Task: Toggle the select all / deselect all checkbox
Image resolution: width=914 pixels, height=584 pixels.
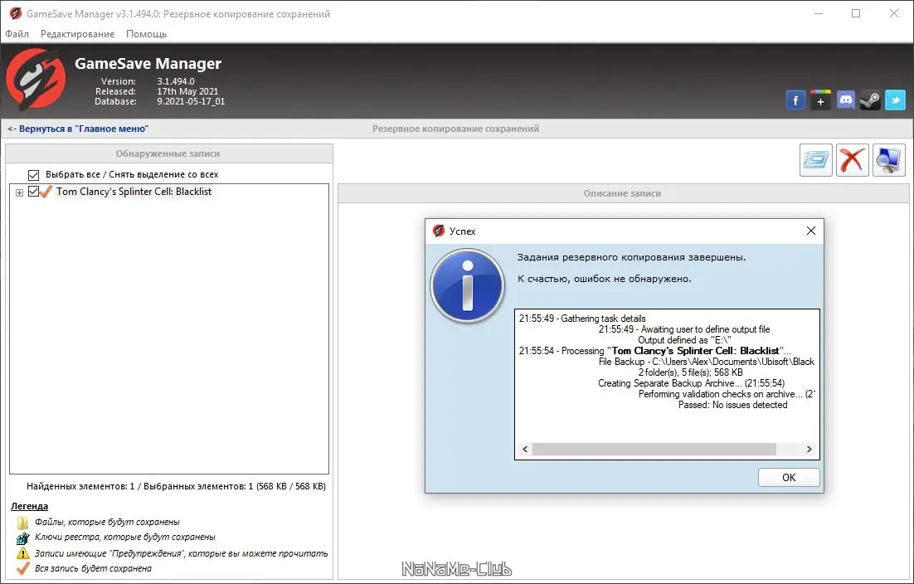Action: [x=33, y=175]
